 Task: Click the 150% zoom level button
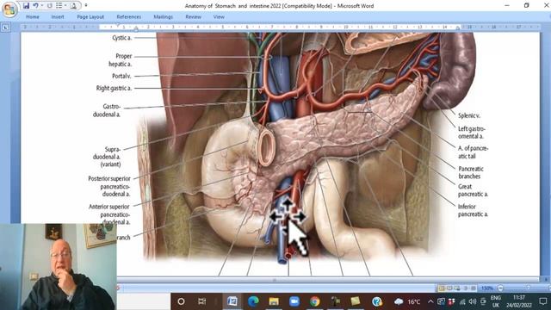486,288
